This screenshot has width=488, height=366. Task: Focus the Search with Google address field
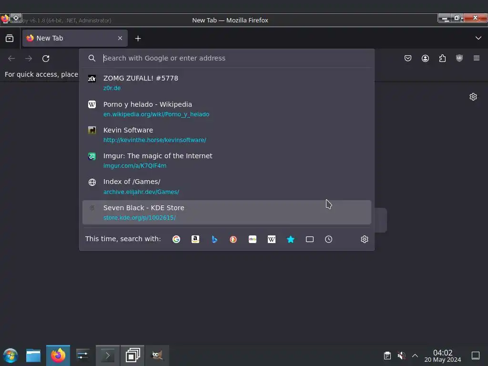(x=226, y=58)
